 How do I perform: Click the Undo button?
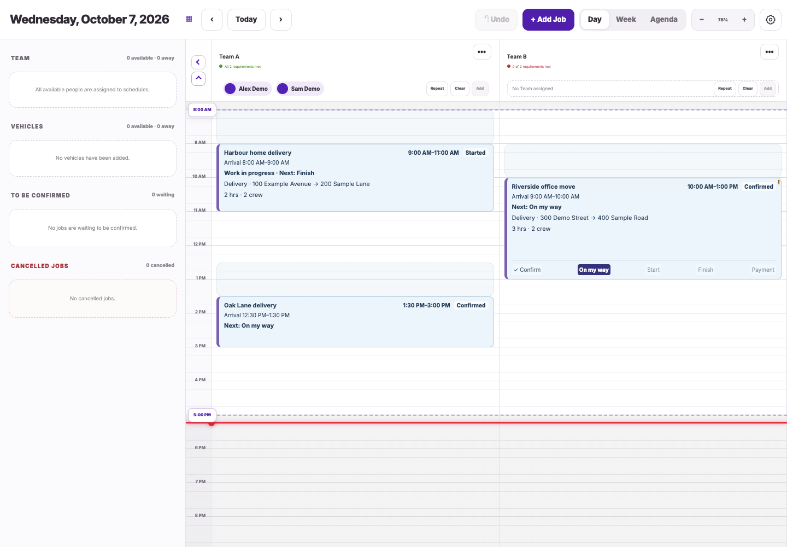497,20
